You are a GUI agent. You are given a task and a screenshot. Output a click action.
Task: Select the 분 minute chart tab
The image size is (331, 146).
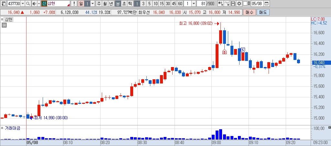coord(118,4)
